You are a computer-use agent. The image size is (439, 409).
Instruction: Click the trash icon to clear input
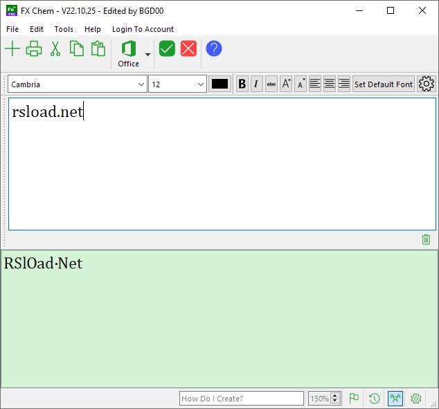pos(426,239)
